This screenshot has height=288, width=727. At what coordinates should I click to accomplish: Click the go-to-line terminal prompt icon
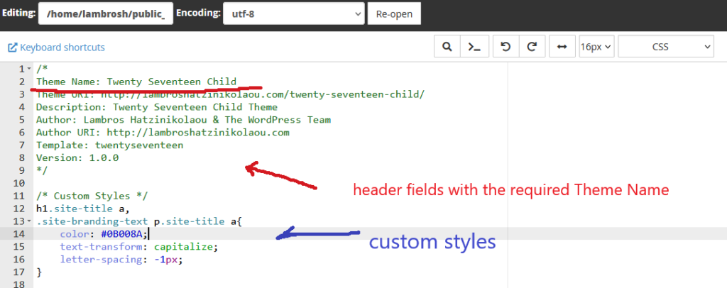click(473, 47)
